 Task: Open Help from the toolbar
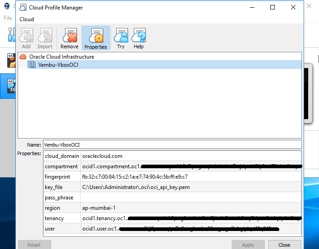click(139, 38)
